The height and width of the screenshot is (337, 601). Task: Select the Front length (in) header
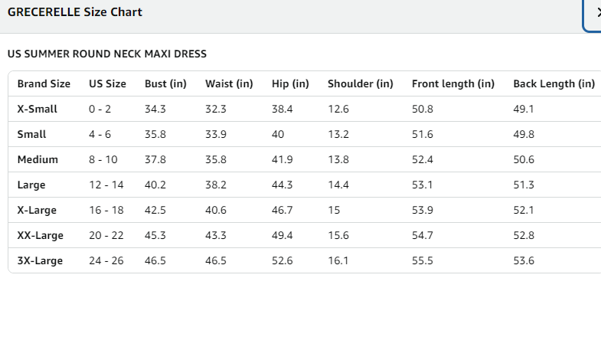(x=453, y=83)
